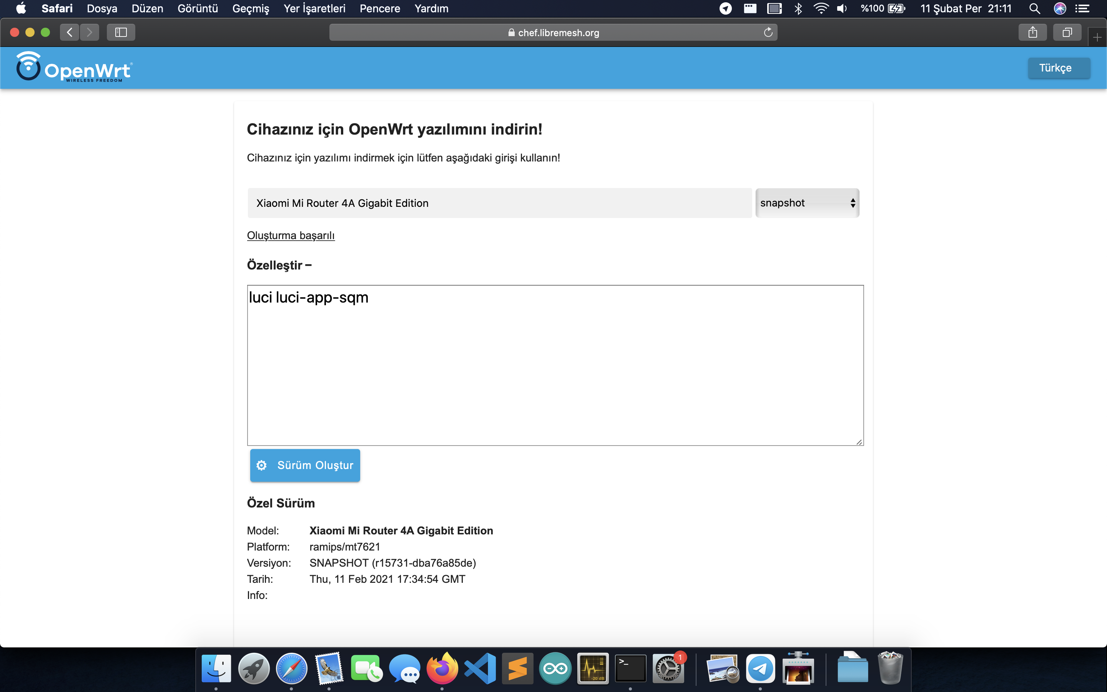The height and width of the screenshot is (692, 1107).
Task: Click the device model search field
Action: click(500, 203)
